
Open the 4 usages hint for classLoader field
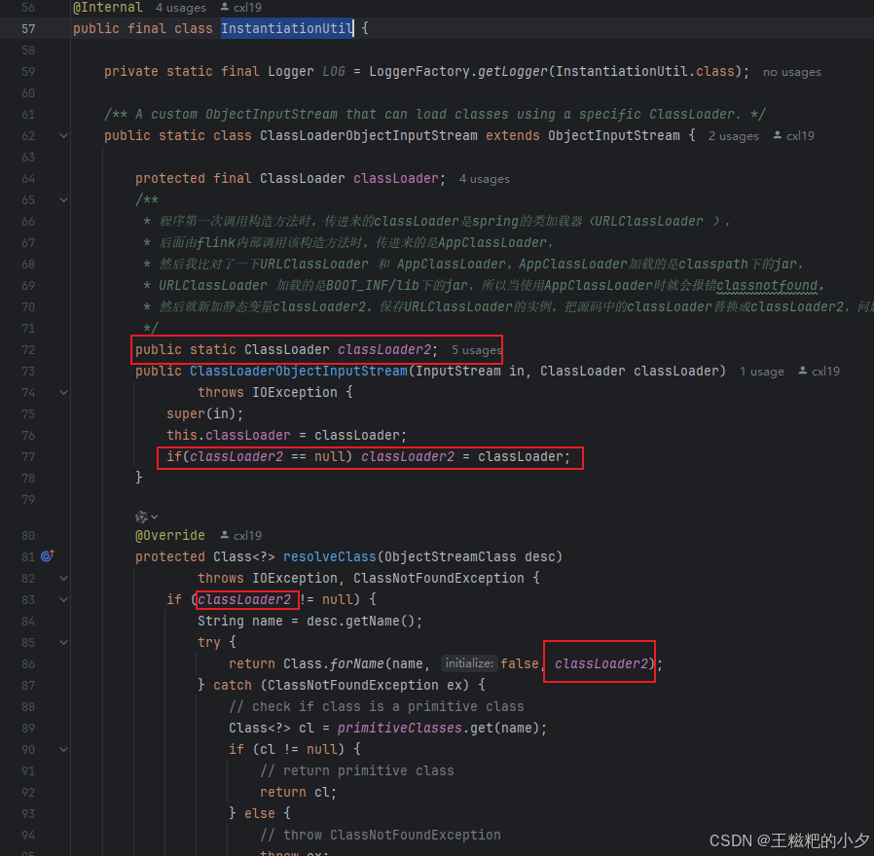(484, 178)
